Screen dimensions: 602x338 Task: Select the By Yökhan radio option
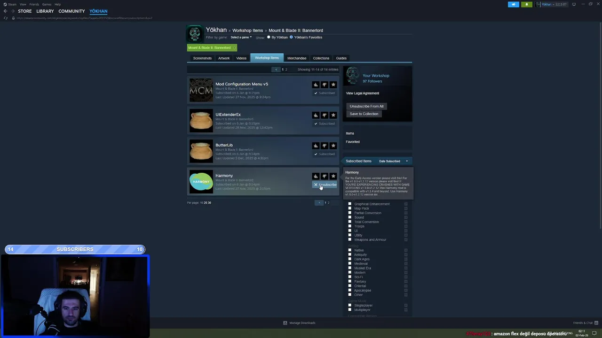coord(269,37)
